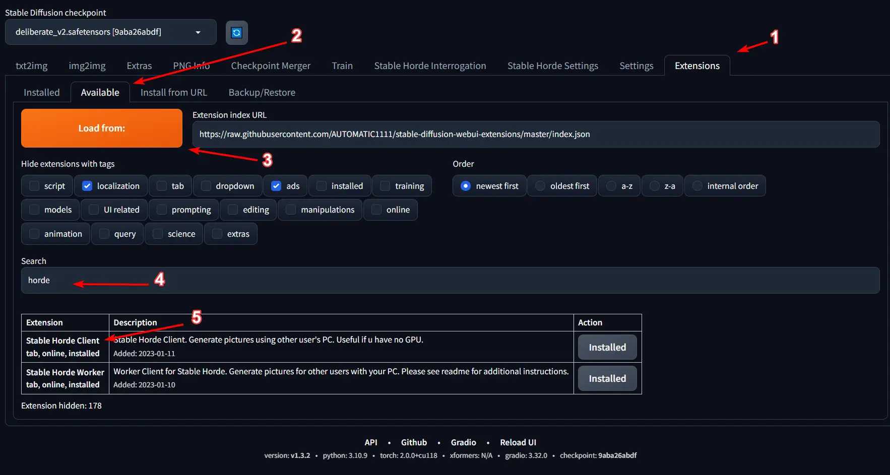Toggle the training tag checkbox
Image resolution: width=890 pixels, height=475 pixels.
point(385,186)
